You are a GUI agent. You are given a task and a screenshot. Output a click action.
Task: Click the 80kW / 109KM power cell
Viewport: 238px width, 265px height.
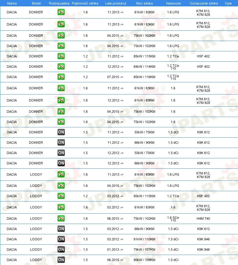[144, 260]
